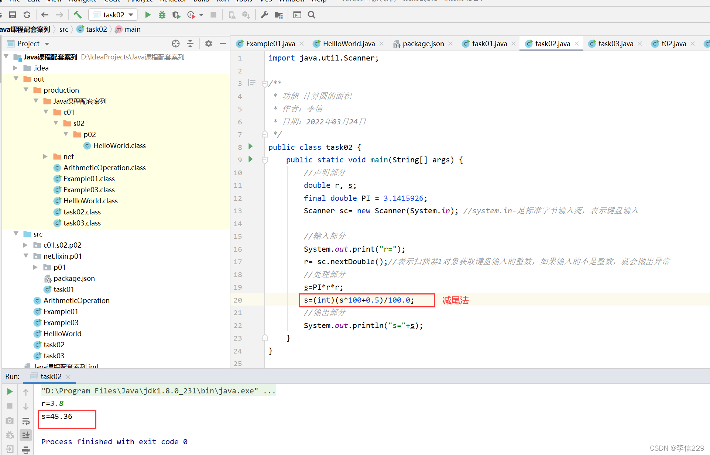Switch to Example01.java tab
The image size is (710, 455).
[x=270, y=44]
